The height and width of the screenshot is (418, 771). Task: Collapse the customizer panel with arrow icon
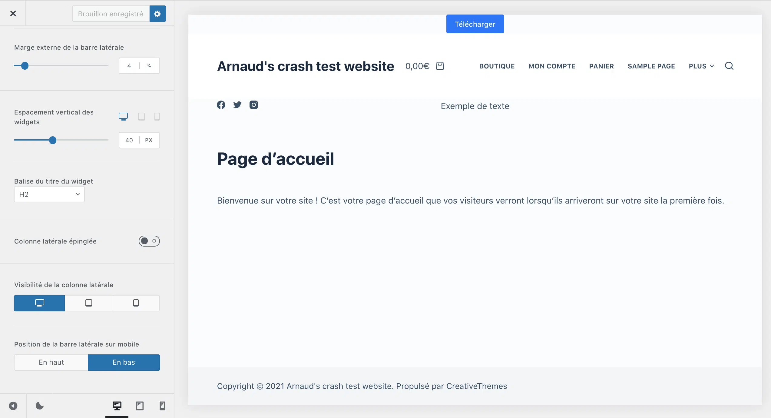(13, 406)
